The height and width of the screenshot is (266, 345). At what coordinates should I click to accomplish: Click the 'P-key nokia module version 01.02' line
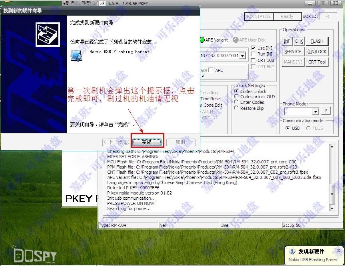pos(140,193)
